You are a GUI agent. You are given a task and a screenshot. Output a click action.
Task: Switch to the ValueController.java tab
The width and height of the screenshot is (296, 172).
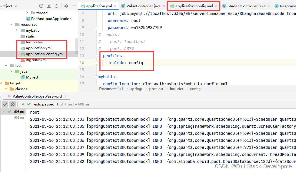pos(143,6)
